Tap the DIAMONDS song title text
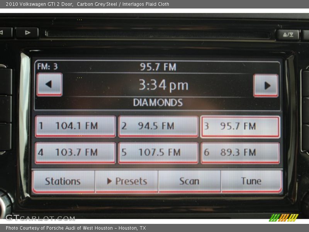 (x=158, y=102)
